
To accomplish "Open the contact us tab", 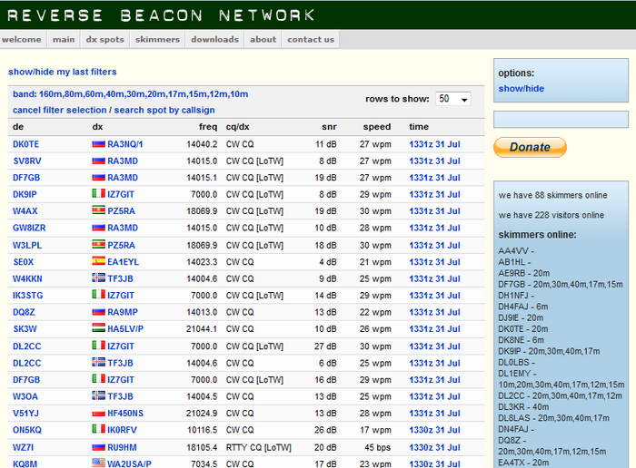I will click(311, 39).
